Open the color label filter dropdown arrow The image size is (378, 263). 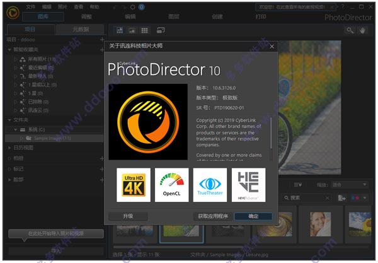365,198
